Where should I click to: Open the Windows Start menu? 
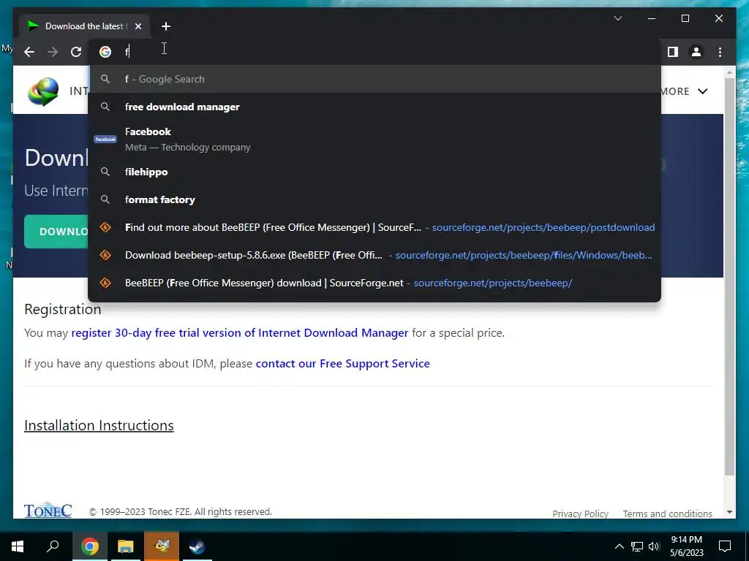[18, 546]
